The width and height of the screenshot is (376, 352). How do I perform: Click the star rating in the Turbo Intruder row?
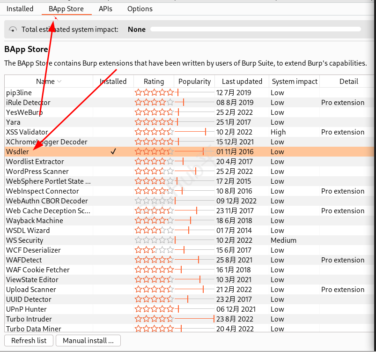[154, 319]
